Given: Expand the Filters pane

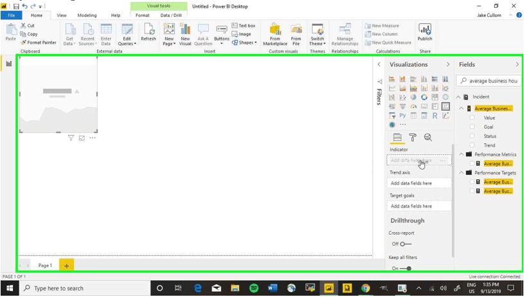Looking at the screenshot, I should pyautogui.click(x=379, y=64).
